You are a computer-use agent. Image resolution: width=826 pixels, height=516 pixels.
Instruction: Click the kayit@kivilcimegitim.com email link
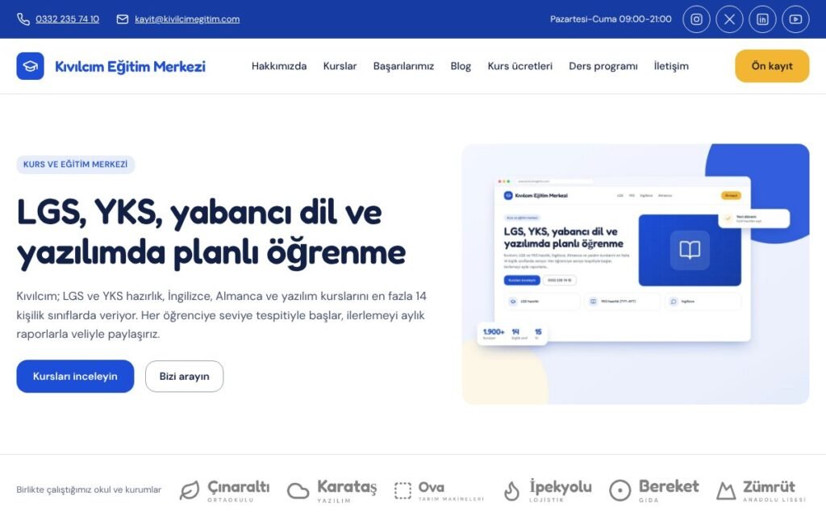(187, 19)
